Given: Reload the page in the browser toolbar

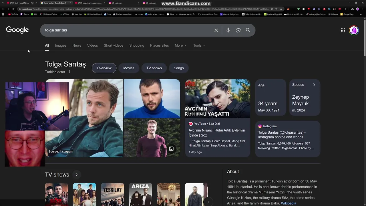Looking at the screenshot, I should click(x=13, y=9).
